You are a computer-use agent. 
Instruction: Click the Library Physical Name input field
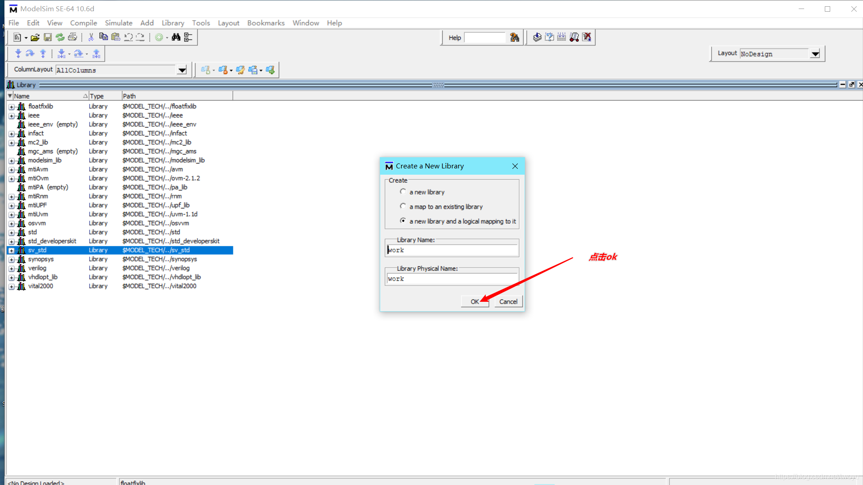452,279
